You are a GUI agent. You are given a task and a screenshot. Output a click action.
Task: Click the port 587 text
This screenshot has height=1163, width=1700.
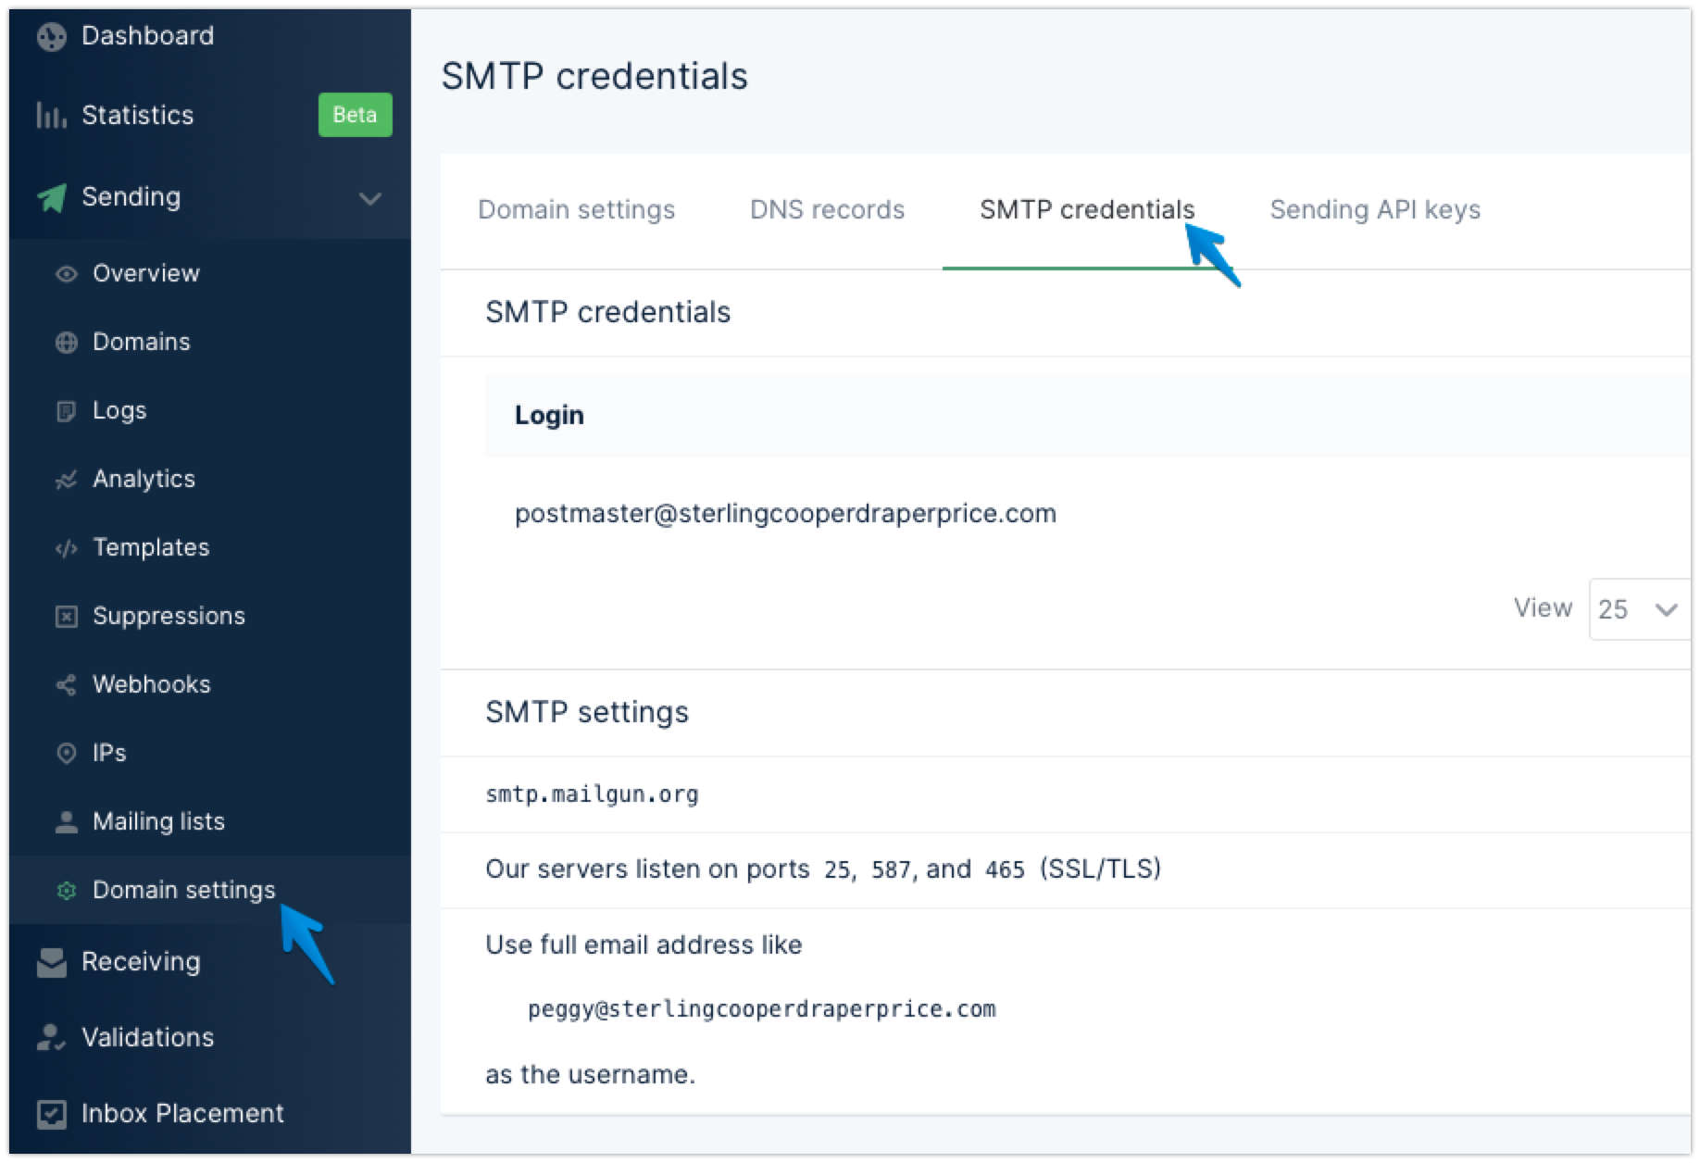pos(890,870)
